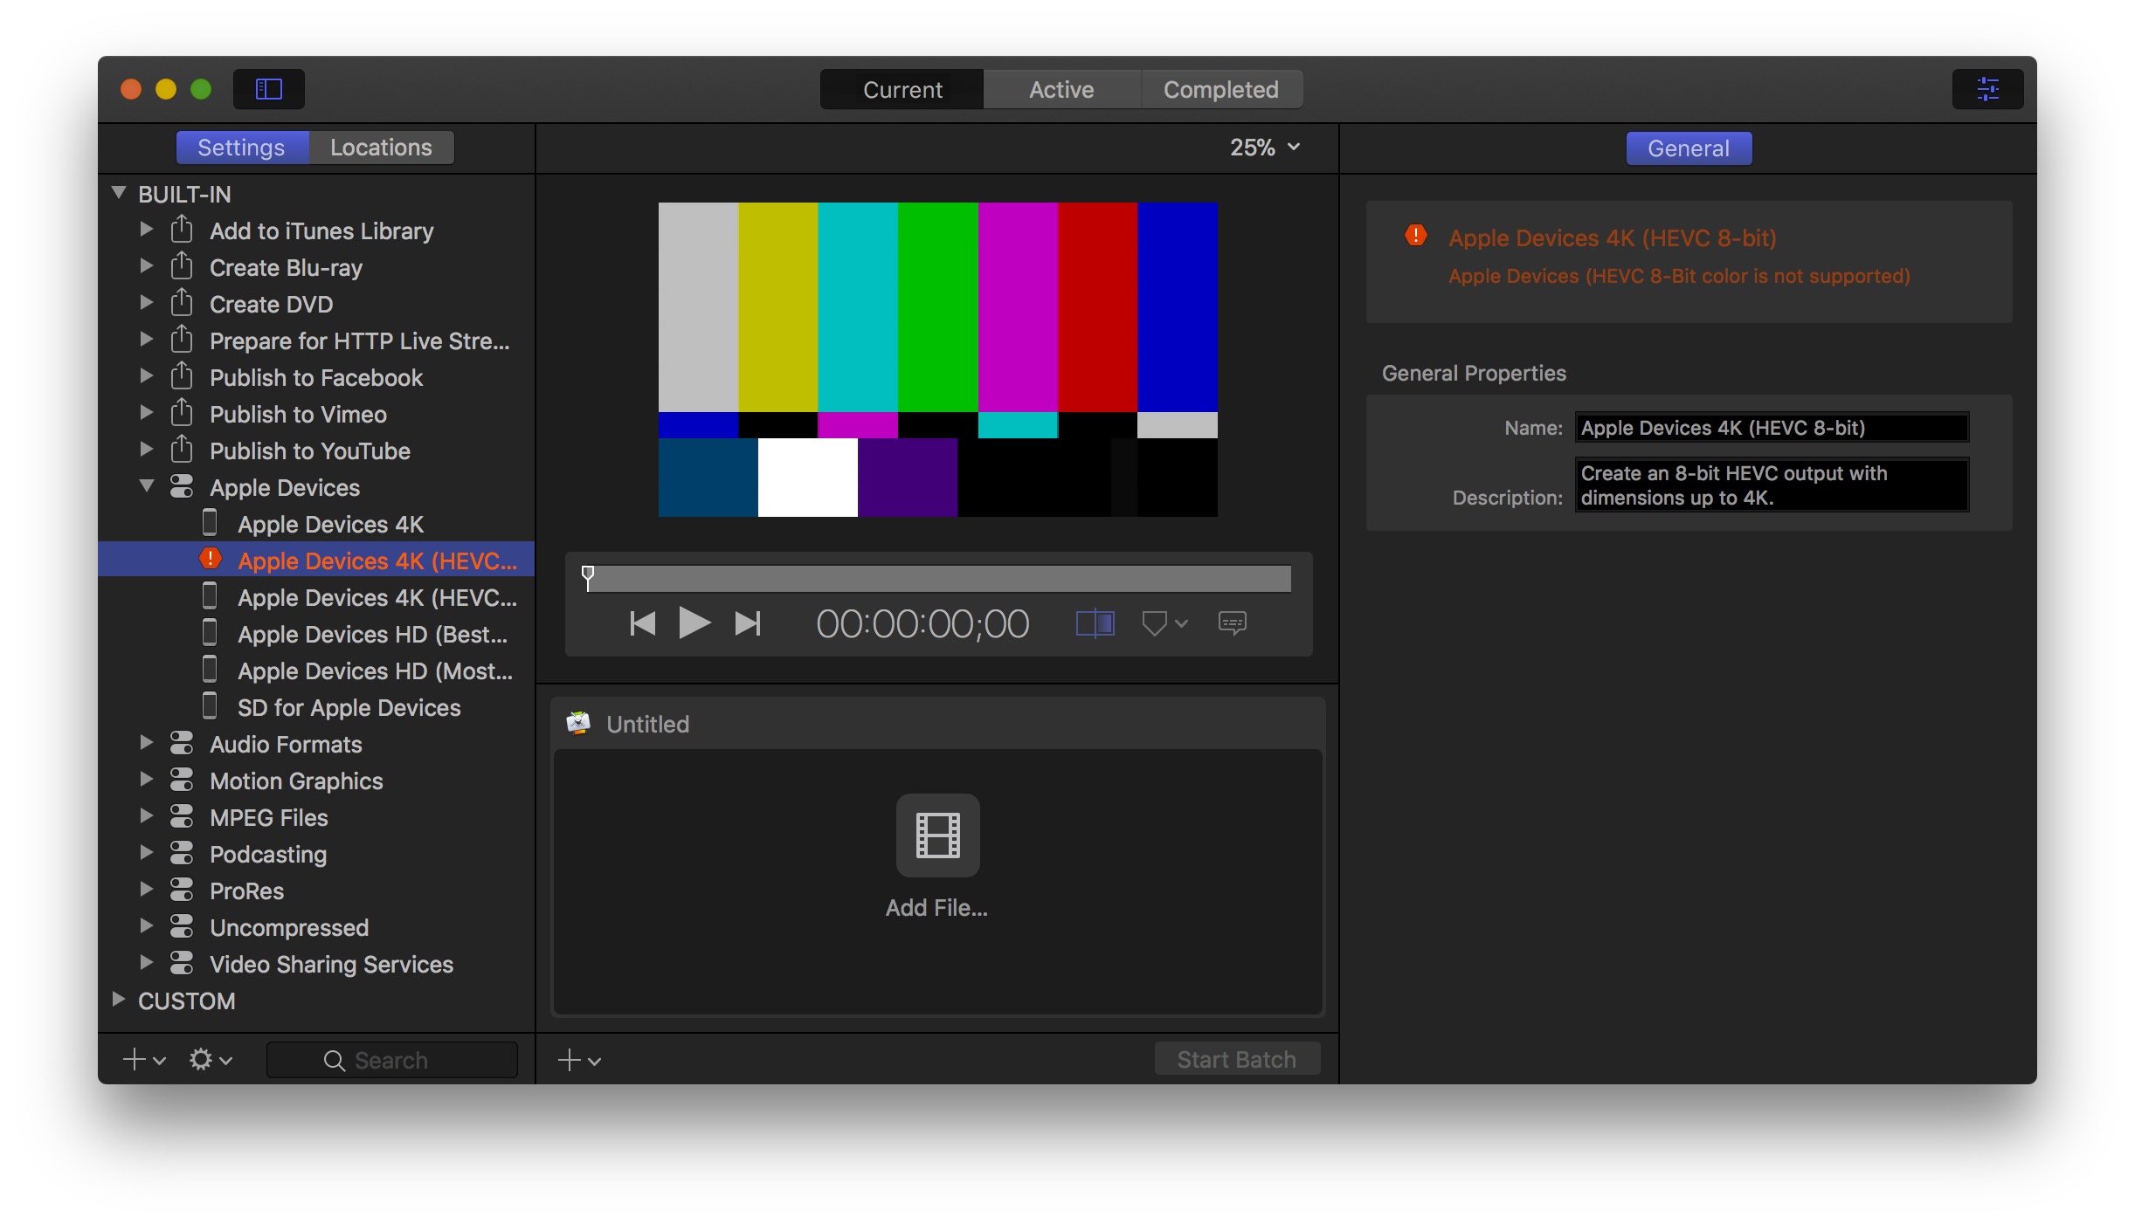This screenshot has width=2135, height=1224.
Task: Toggle the split comparison view icon
Action: pyautogui.click(x=1095, y=623)
